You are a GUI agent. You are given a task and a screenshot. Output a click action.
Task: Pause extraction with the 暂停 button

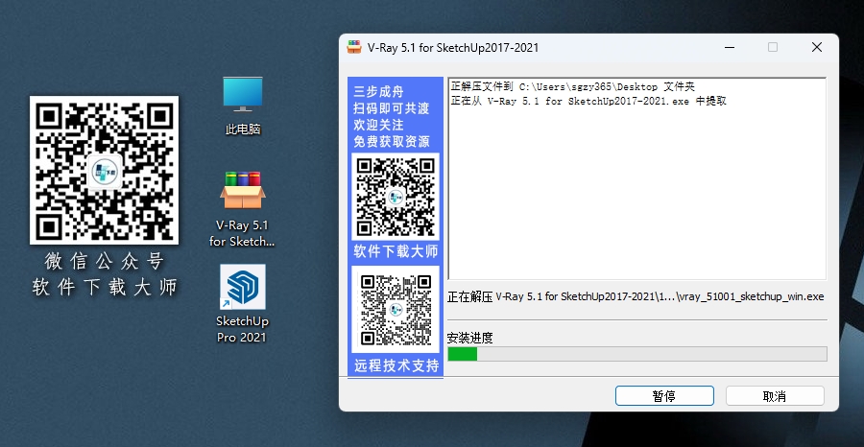[x=664, y=396]
